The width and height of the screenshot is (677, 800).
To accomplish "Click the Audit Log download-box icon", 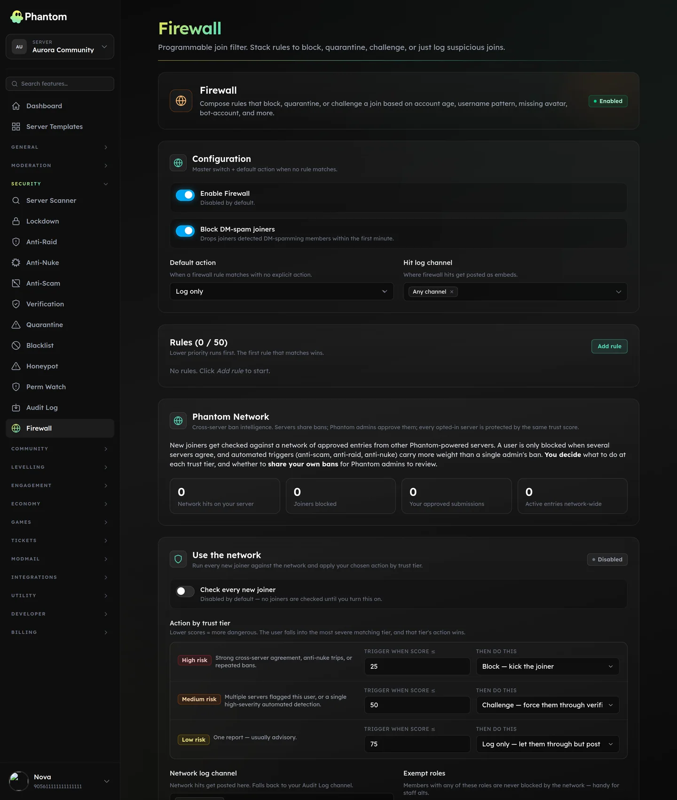I will pyautogui.click(x=16, y=408).
